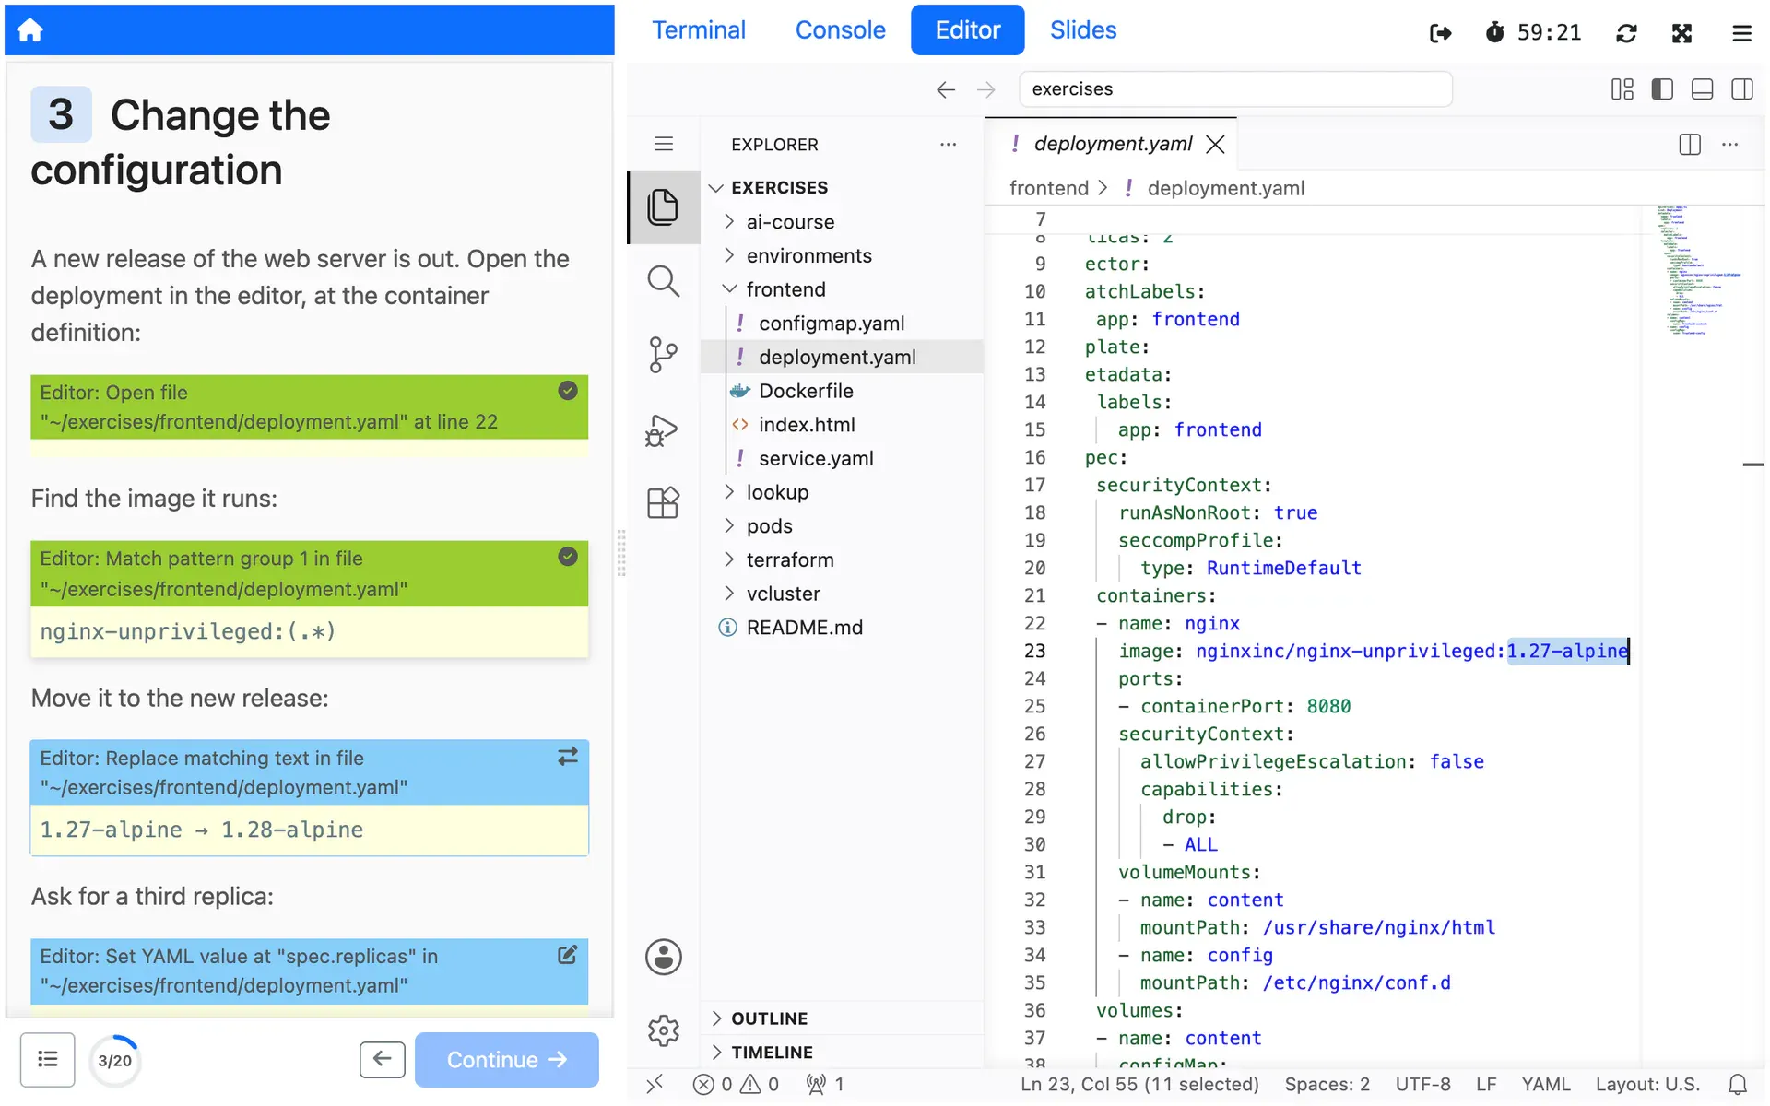Screen dimensions: 1770x1106
Task: Click the 3/20 progress indicator
Action: (x=114, y=1061)
